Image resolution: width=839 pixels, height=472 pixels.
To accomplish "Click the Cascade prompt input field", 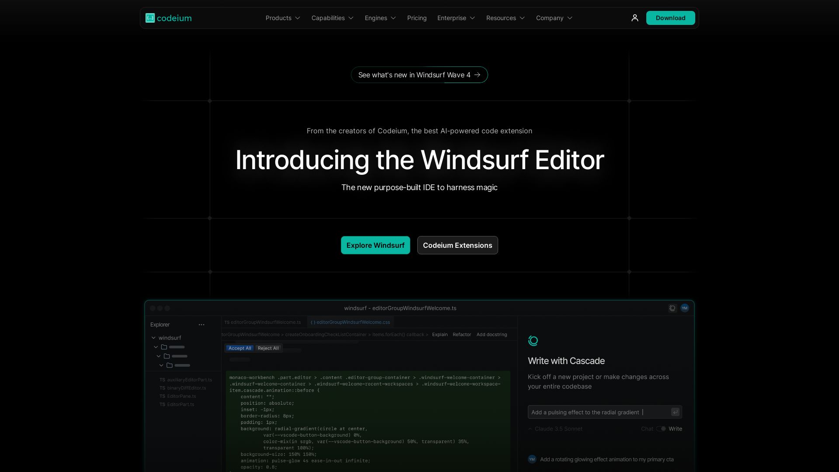I will pos(599,412).
